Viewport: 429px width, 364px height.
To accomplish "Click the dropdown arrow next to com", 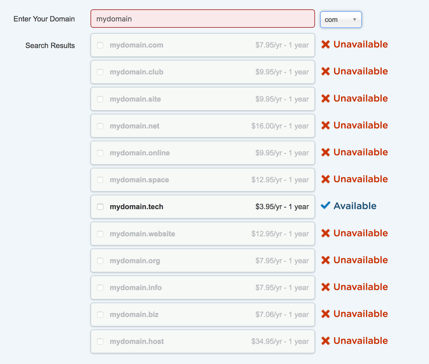I will (355, 19).
